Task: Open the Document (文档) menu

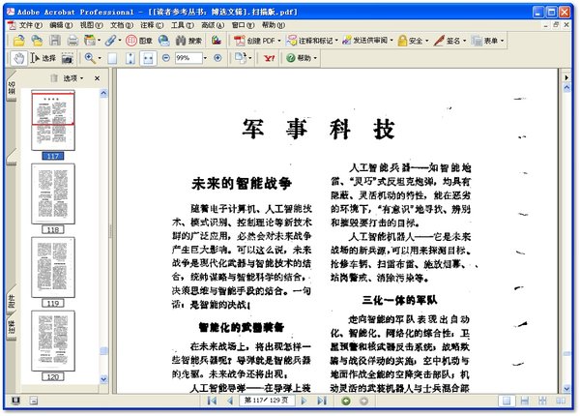Action: point(122,25)
